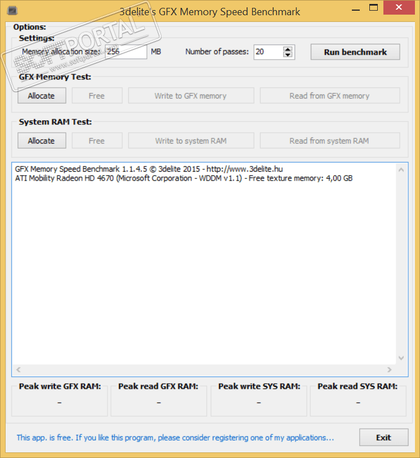Click the Peak read GFX RAM value
The image size is (420, 458).
pyautogui.click(x=159, y=403)
